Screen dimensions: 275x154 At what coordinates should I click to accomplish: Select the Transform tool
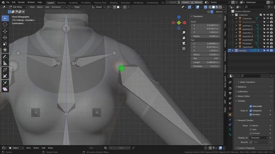click(5, 50)
